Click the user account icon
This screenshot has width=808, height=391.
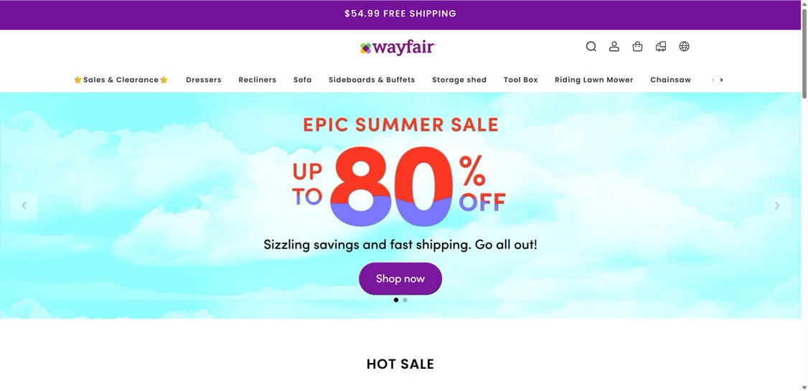point(614,47)
